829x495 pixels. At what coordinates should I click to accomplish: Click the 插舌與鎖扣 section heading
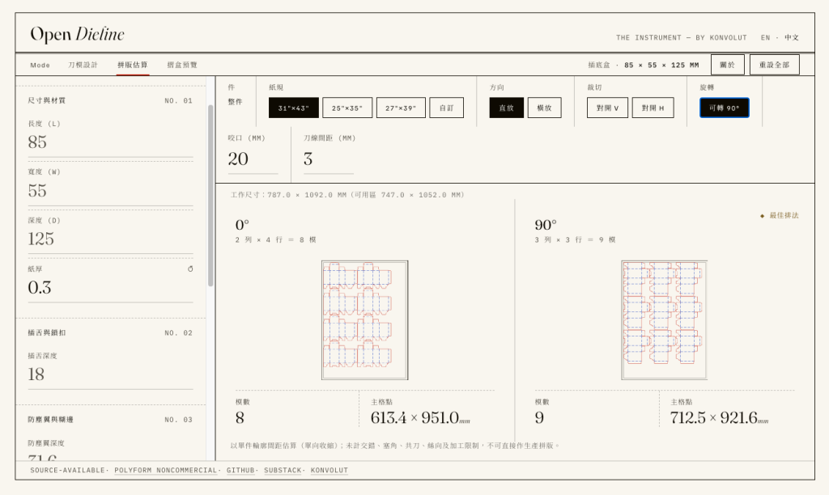pyautogui.click(x=46, y=332)
